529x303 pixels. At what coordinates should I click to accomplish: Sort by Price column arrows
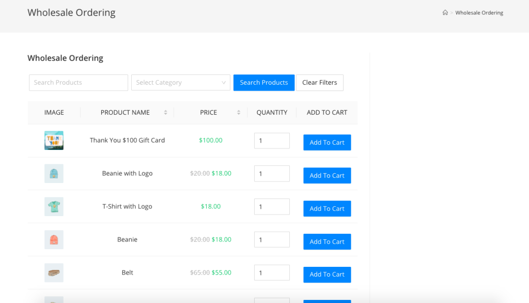(x=239, y=112)
